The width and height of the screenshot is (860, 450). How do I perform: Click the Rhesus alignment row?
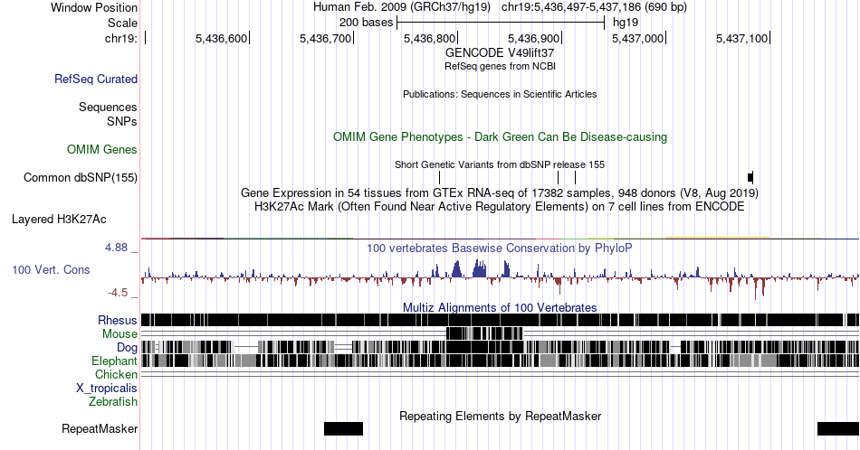coord(500,320)
